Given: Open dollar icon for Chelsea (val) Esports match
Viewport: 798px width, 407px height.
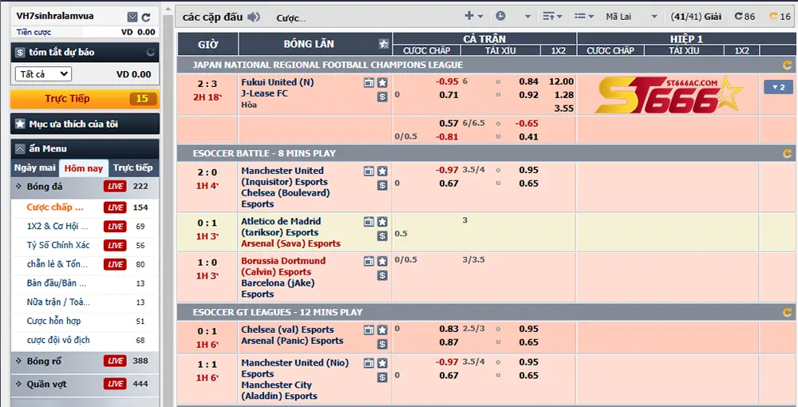Looking at the screenshot, I should click(x=382, y=344).
